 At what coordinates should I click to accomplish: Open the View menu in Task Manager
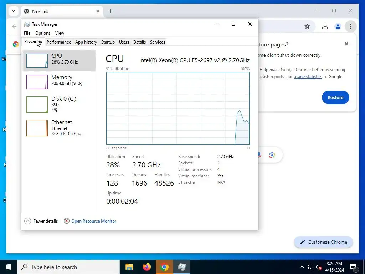coord(60,33)
